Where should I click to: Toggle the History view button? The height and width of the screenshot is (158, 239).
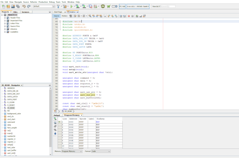coord(64,16)
